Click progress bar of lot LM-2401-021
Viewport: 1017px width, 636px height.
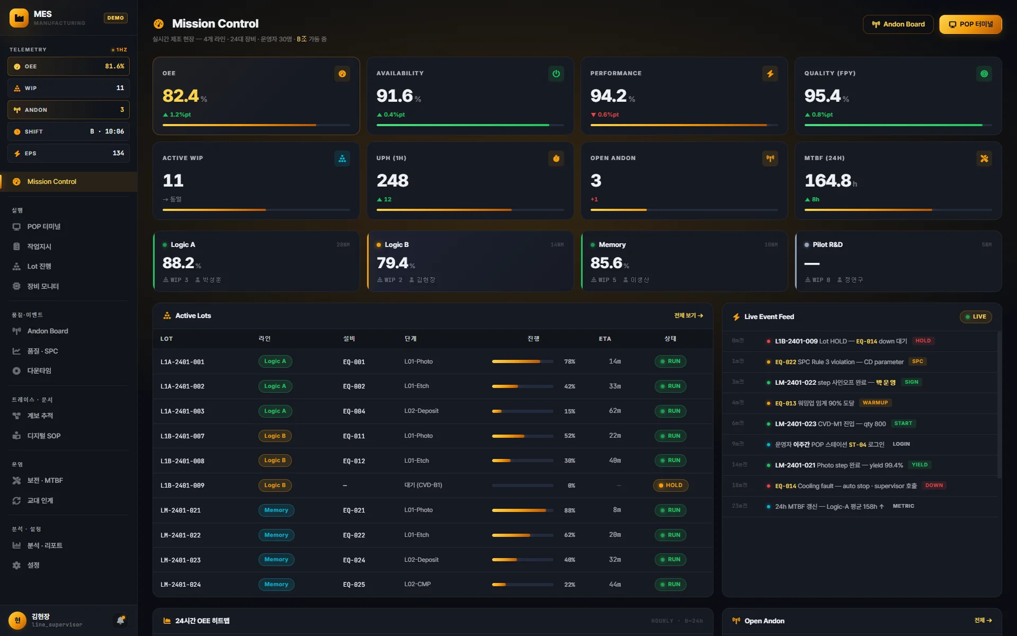click(x=522, y=511)
